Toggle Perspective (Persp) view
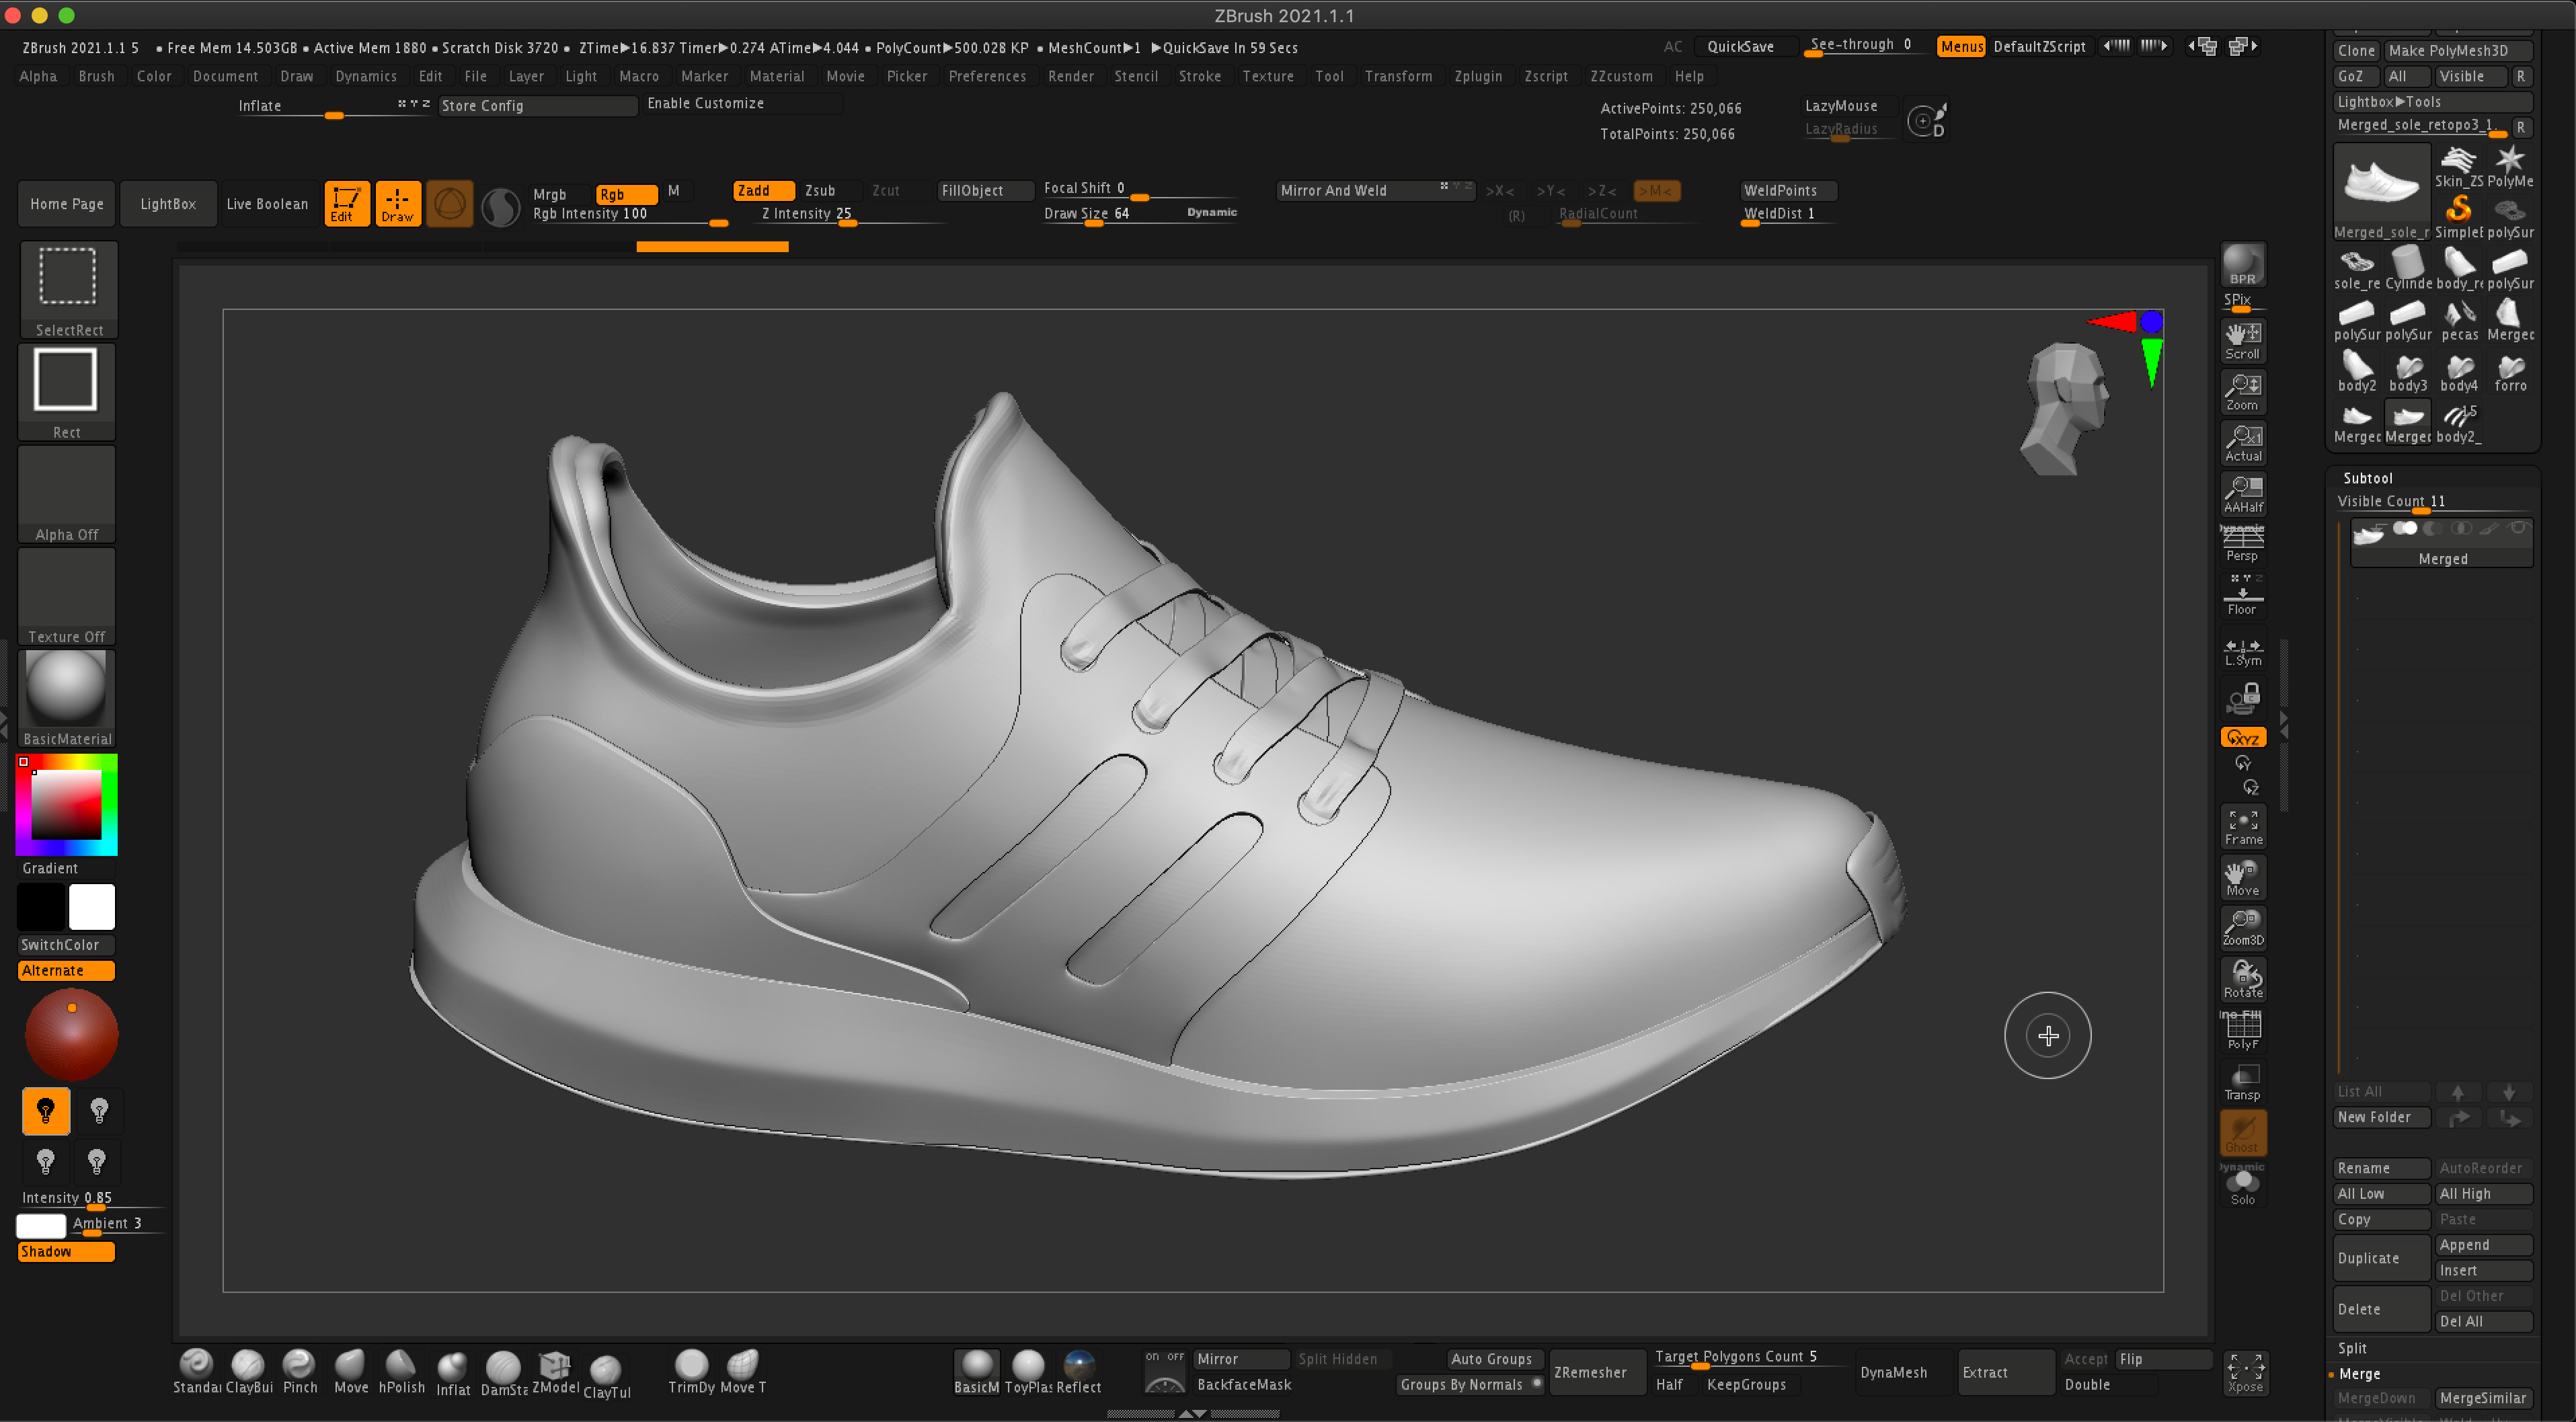 click(2242, 543)
